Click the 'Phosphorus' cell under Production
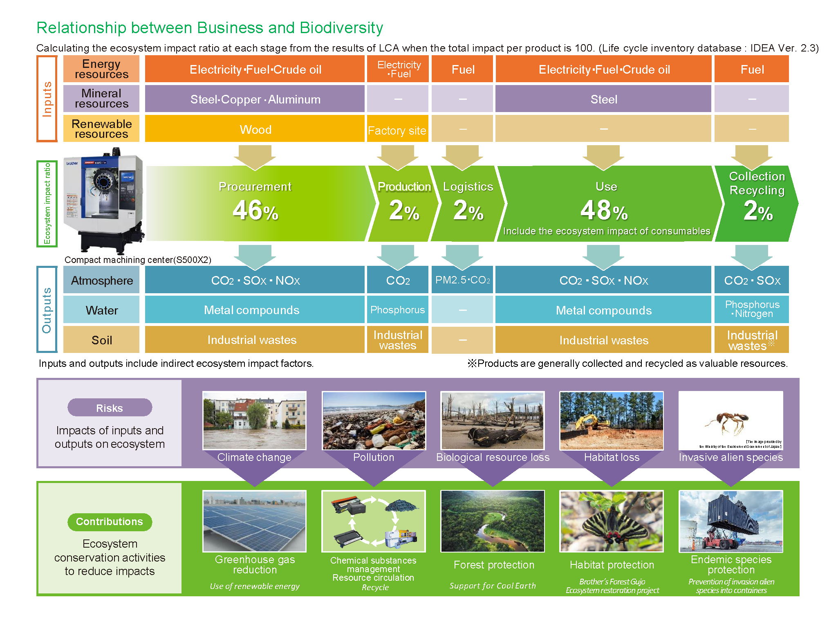 (x=397, y=310)
